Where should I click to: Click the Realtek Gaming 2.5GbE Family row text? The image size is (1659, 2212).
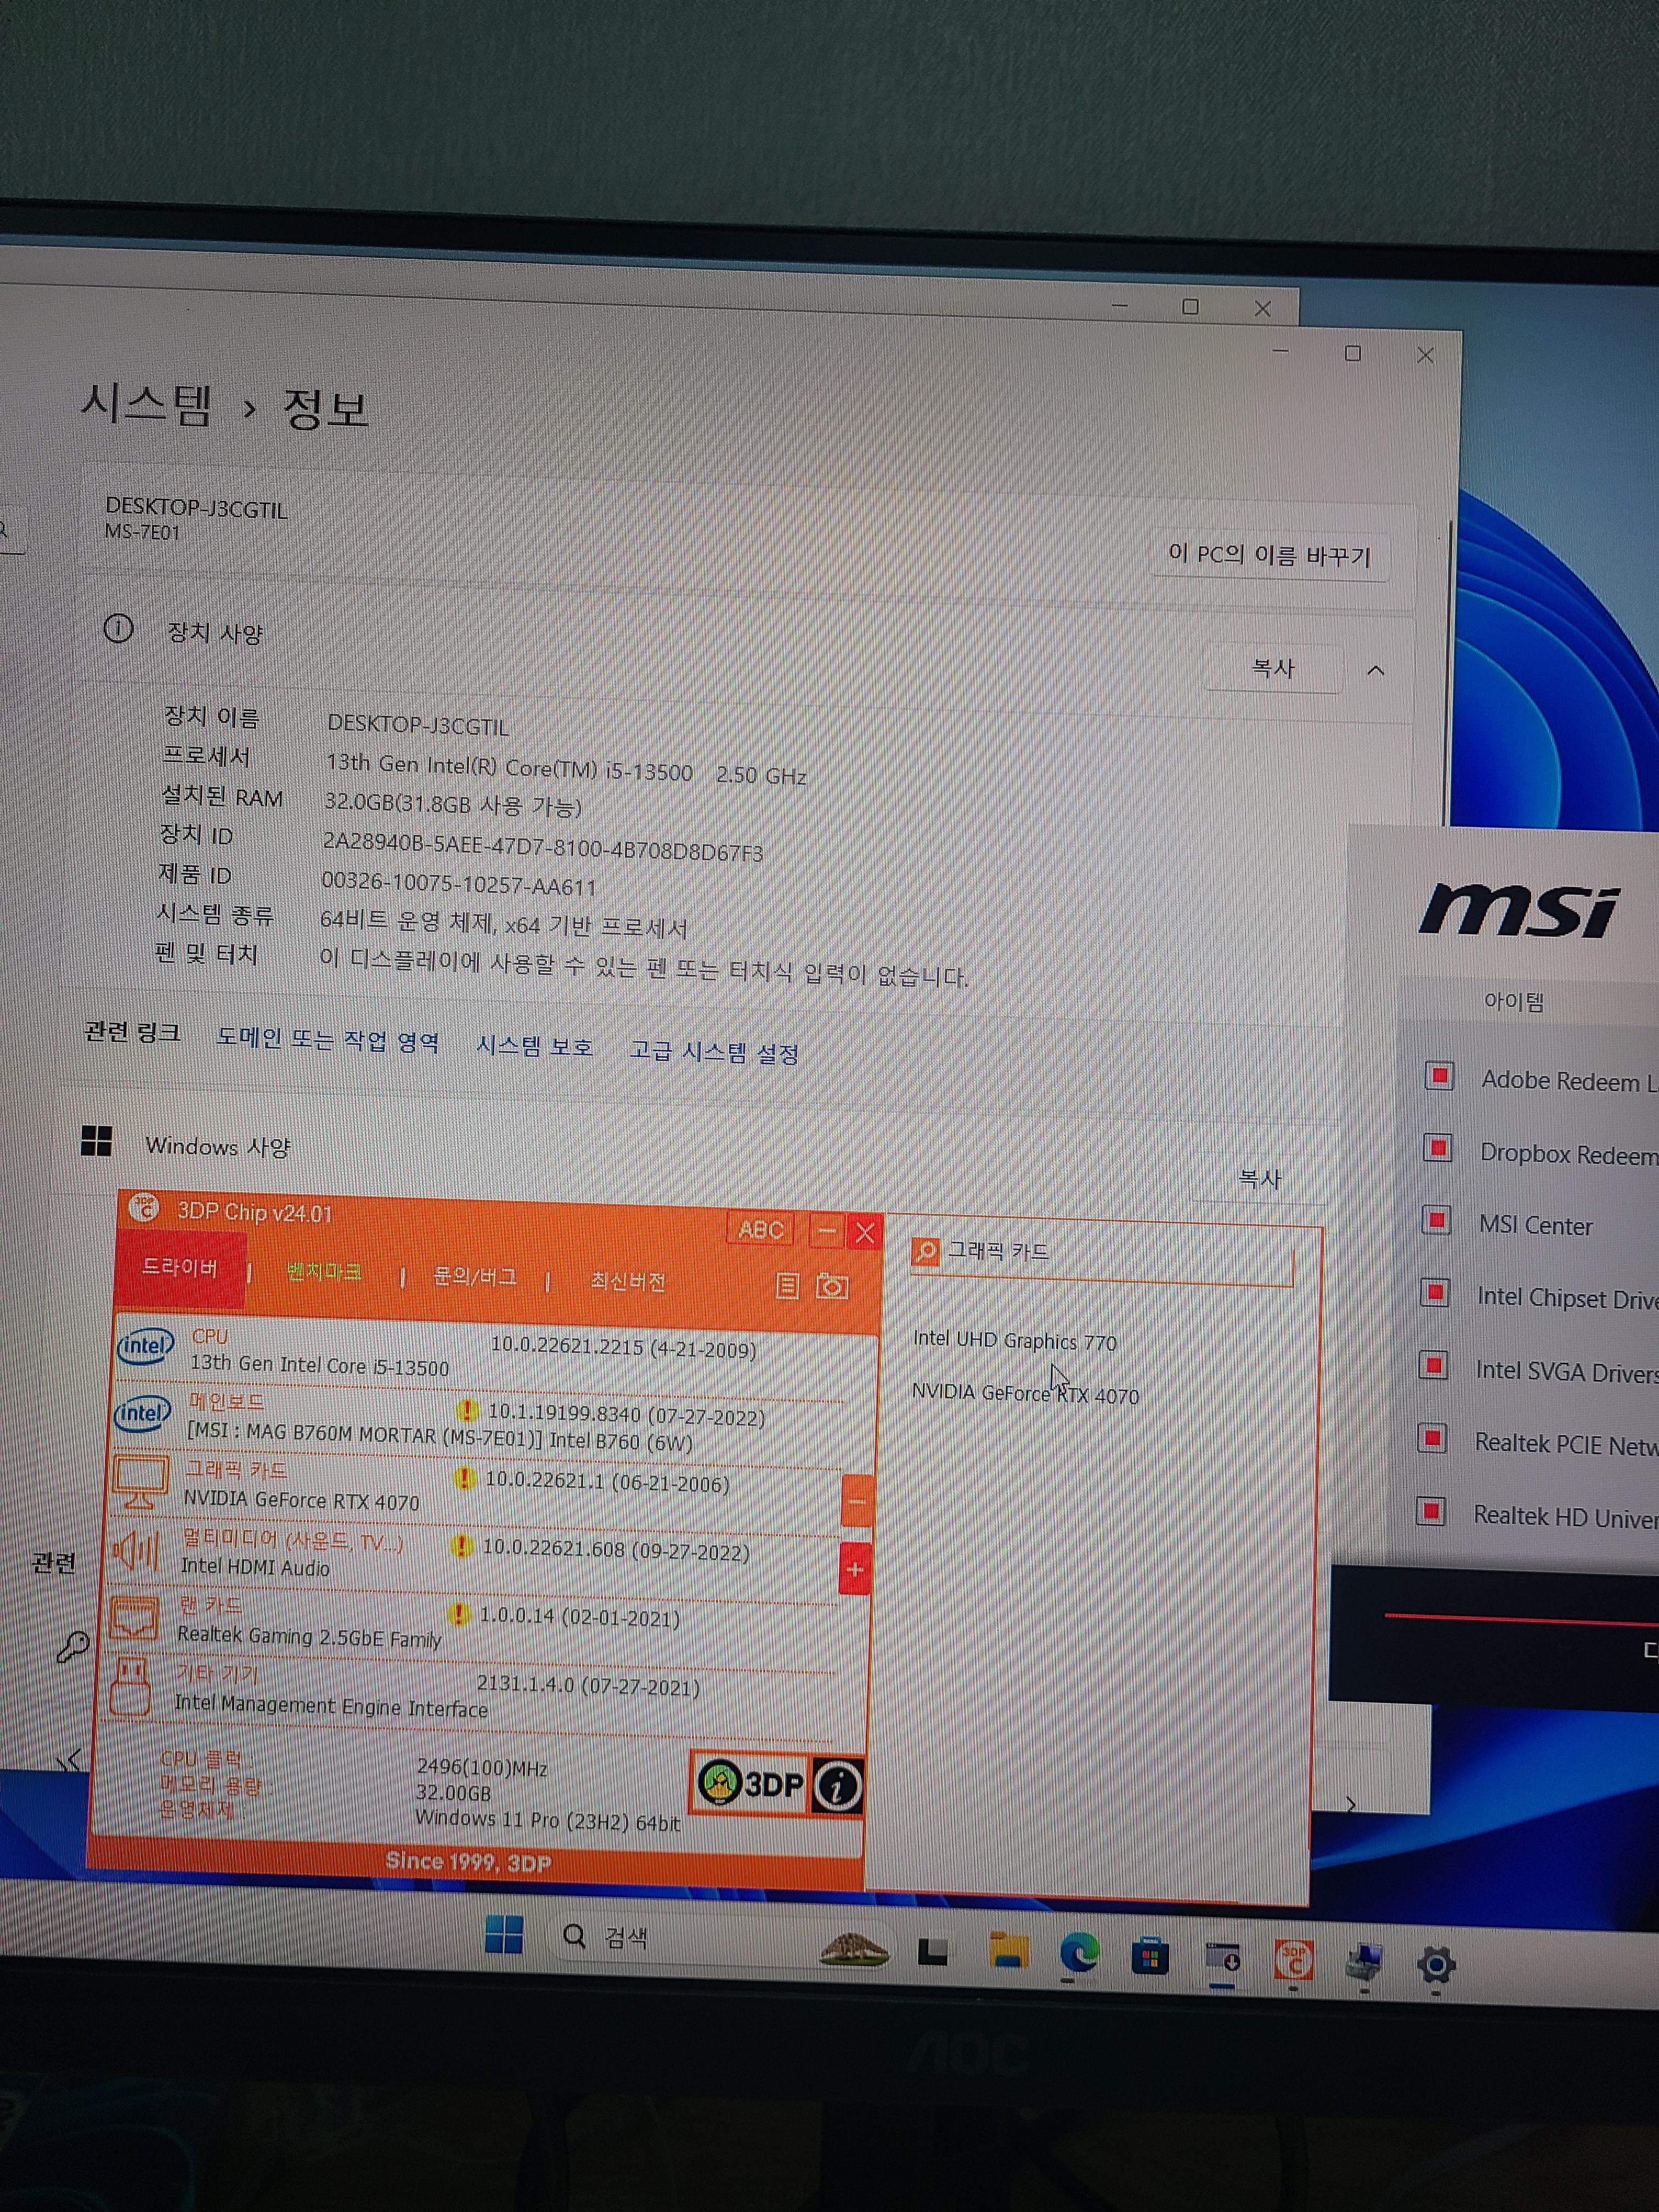tap(308, 1636)
